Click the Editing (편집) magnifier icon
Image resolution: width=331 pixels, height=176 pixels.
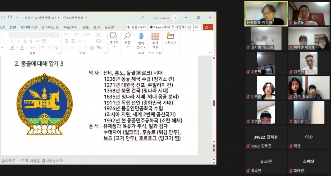coord(128,36)
